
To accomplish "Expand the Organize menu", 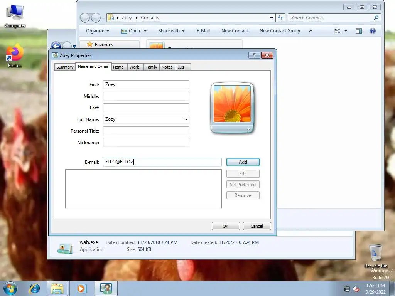I will (98, 31).
